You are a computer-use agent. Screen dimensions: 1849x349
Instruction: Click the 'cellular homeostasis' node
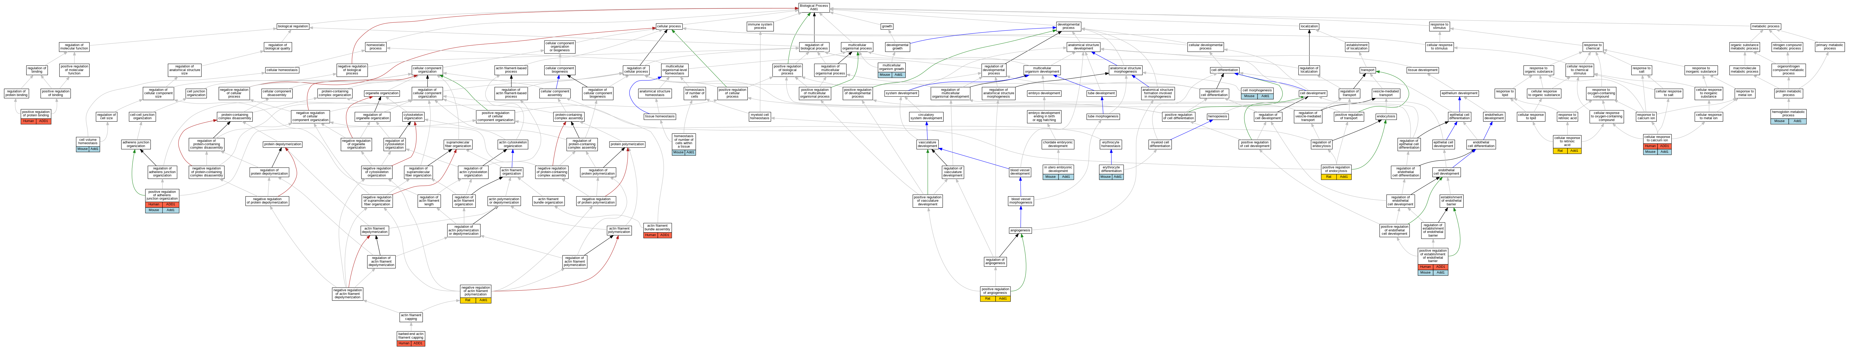coord(282,70)
